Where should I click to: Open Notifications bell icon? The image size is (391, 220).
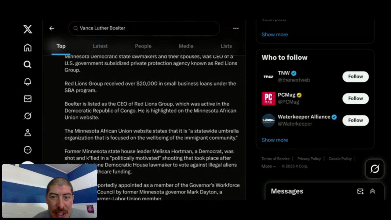click(x=27, y=82)
